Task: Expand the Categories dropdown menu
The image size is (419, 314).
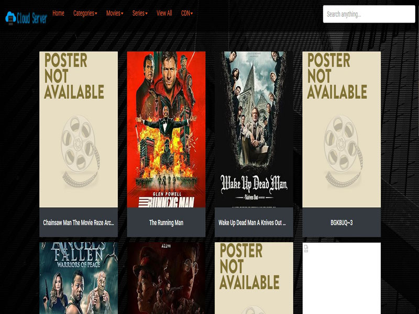Action: [x=85, y=14]
